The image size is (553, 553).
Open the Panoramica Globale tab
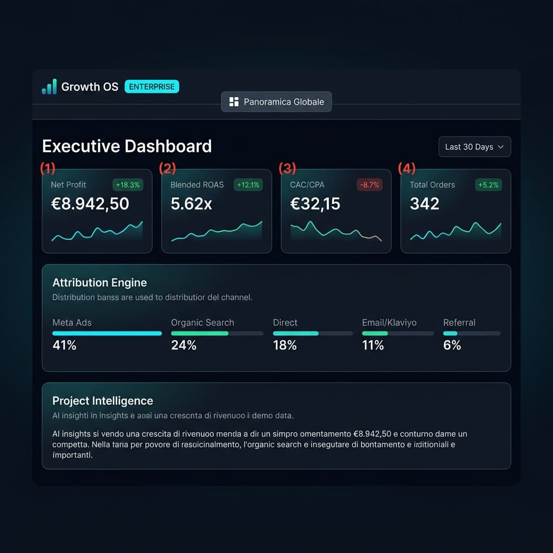click(x=276, y=102)
